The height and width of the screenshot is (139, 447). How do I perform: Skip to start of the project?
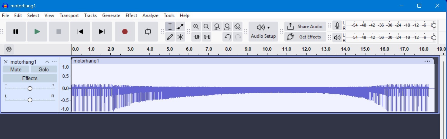pos(80,32)
